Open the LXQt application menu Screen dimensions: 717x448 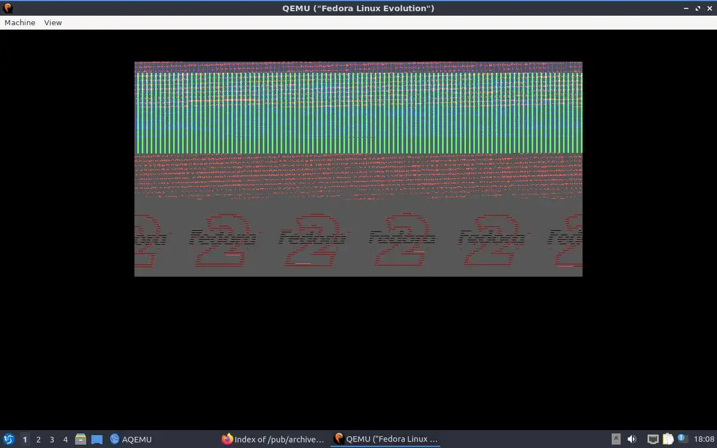pyautogui.click(x=8, y=439)
